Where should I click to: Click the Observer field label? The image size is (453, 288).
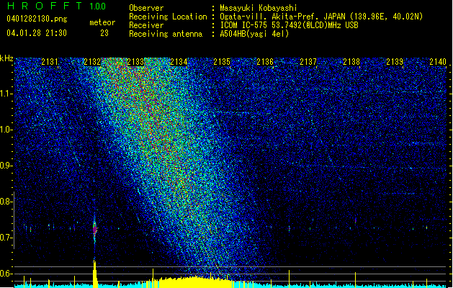tap(146, 8)
